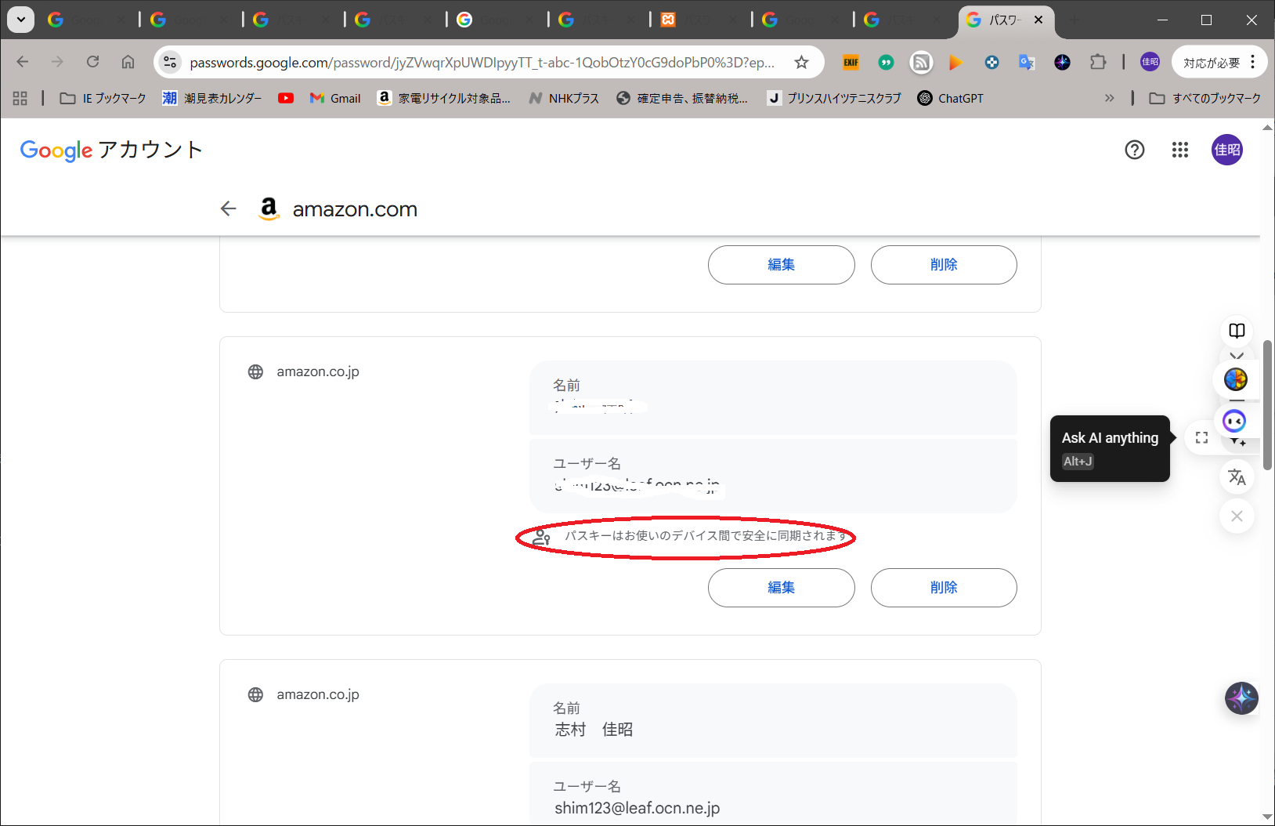
Task: Open the Google apps grid
Action: [1179, 150]
